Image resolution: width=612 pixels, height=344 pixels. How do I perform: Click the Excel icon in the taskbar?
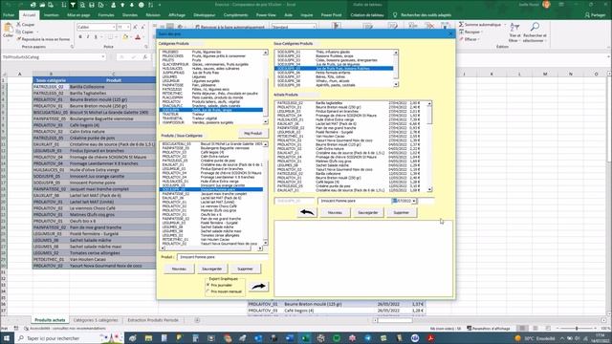(x=306, y=338)
